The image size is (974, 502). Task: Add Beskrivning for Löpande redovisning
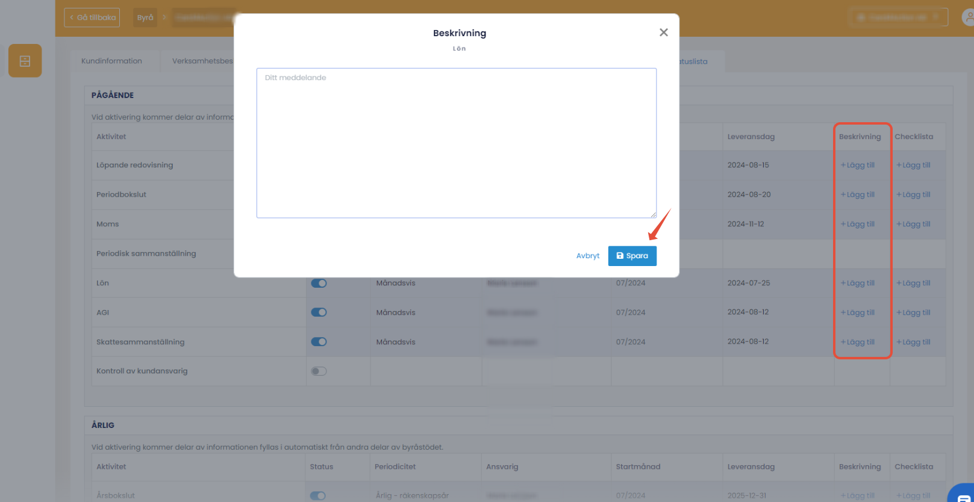pos(858,165)
